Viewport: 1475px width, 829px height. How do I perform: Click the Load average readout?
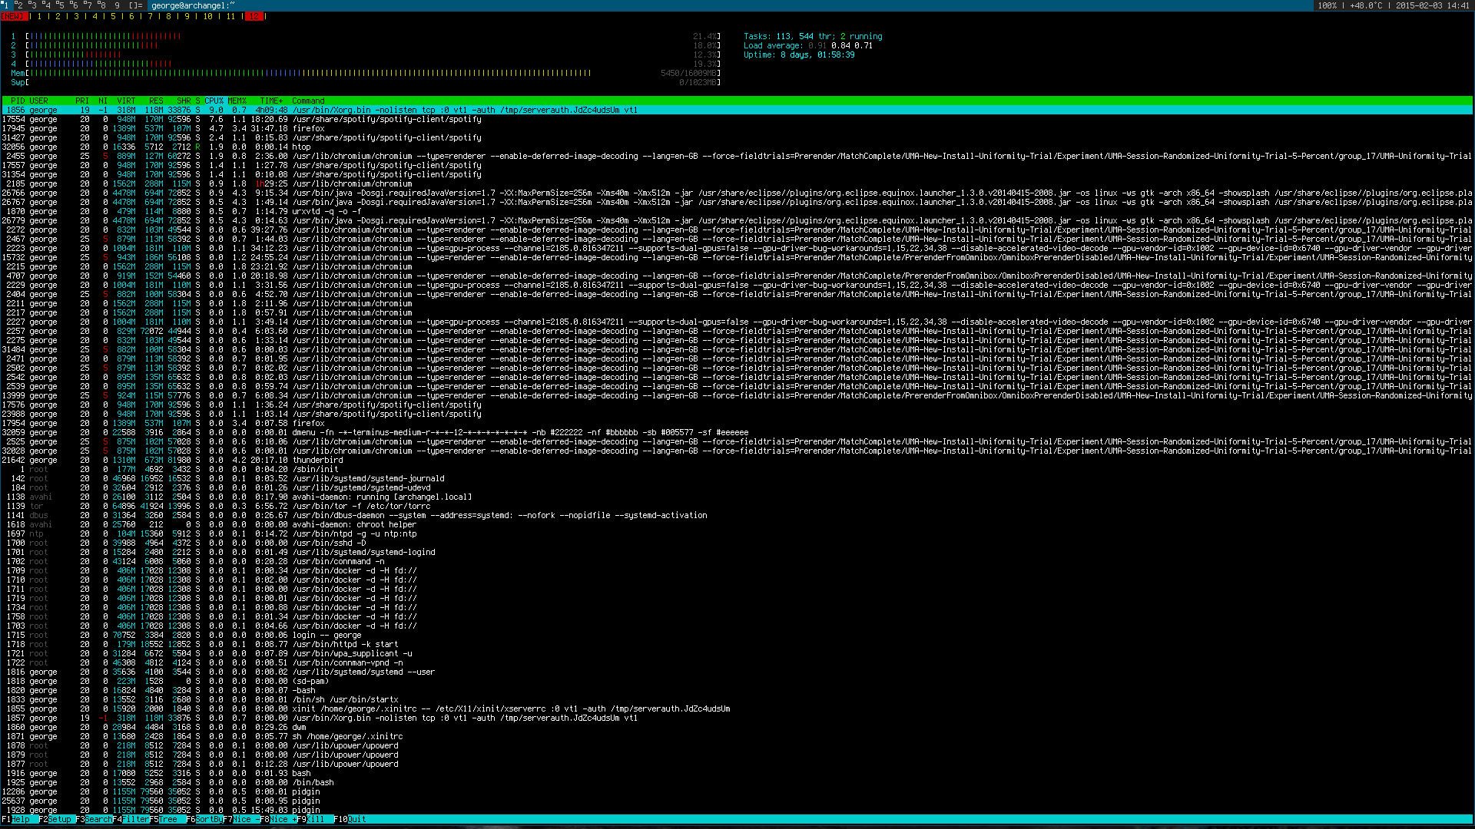click(x=808, y=45)
